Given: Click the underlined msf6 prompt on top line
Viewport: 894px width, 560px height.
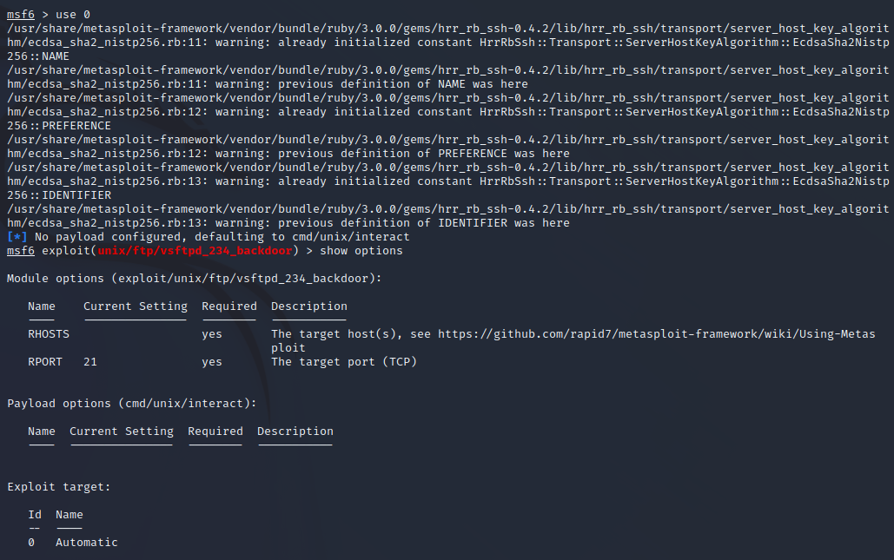Looking at the screenshot, I should 21,15.
